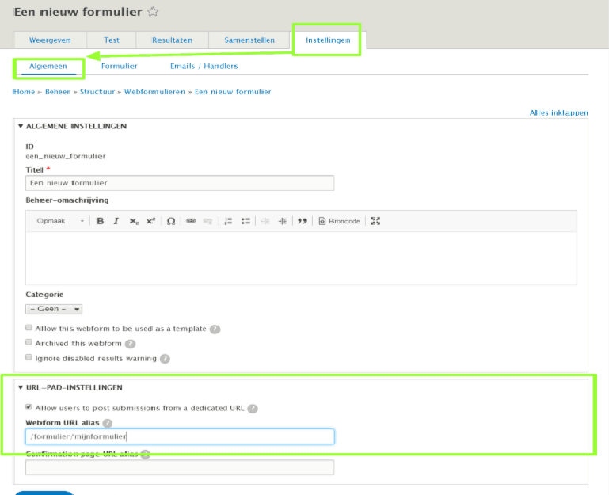
Task: Click the 'Alles inklappen' link
Action: pyautogui.click(x=558, y=112)
